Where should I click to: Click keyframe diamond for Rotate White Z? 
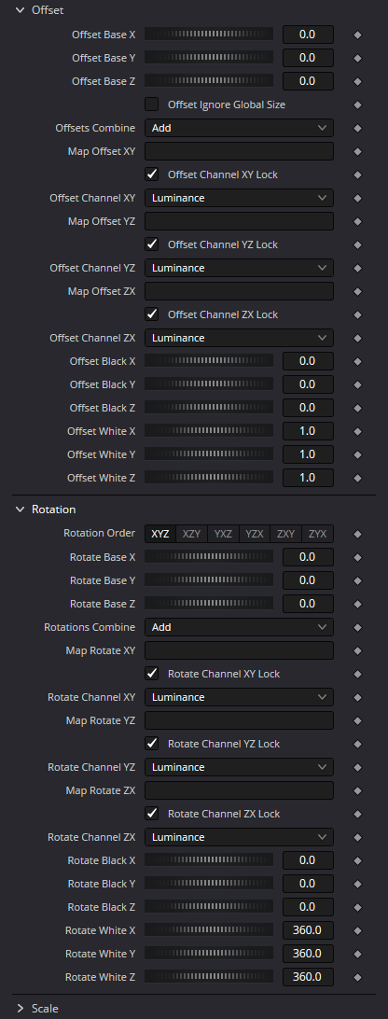click(357, 977)
